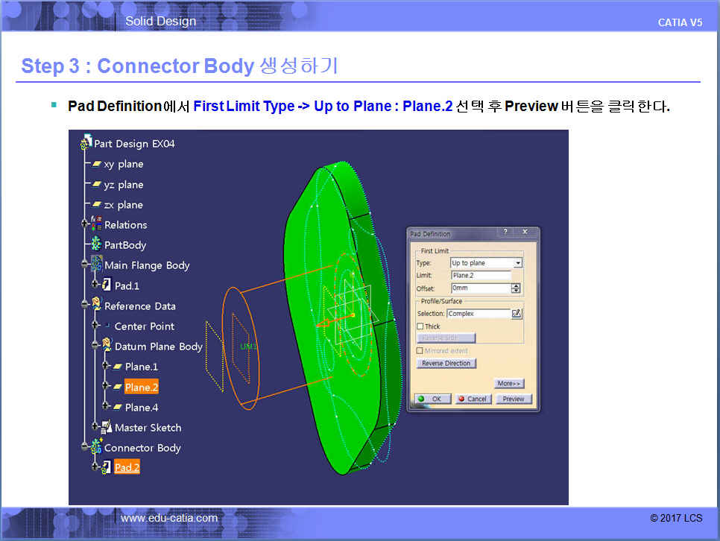
Task: Expand the Master Sketch tree node
Action: [95, 428]
